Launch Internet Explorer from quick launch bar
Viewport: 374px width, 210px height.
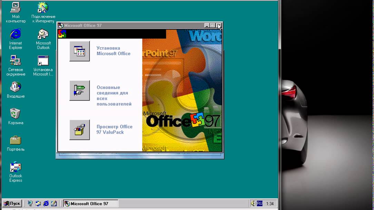click(46, 203)
